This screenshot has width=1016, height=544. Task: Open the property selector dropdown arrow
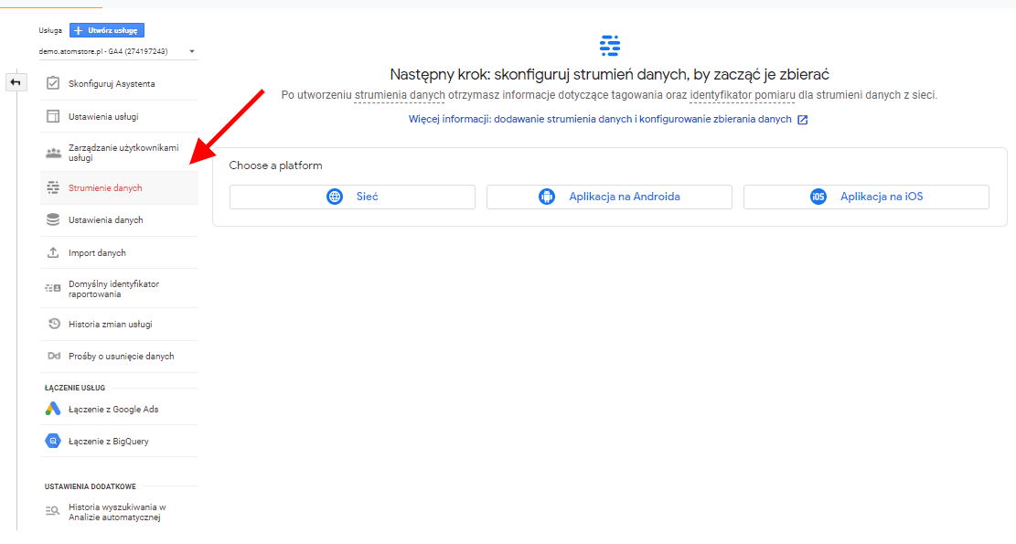click(x=192, y=51)
